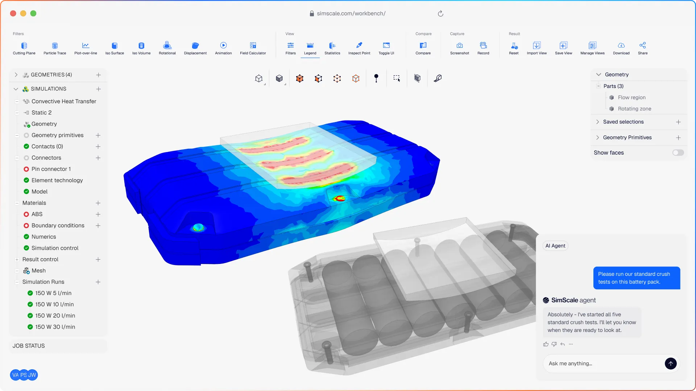Expand Saved selections

598,122
